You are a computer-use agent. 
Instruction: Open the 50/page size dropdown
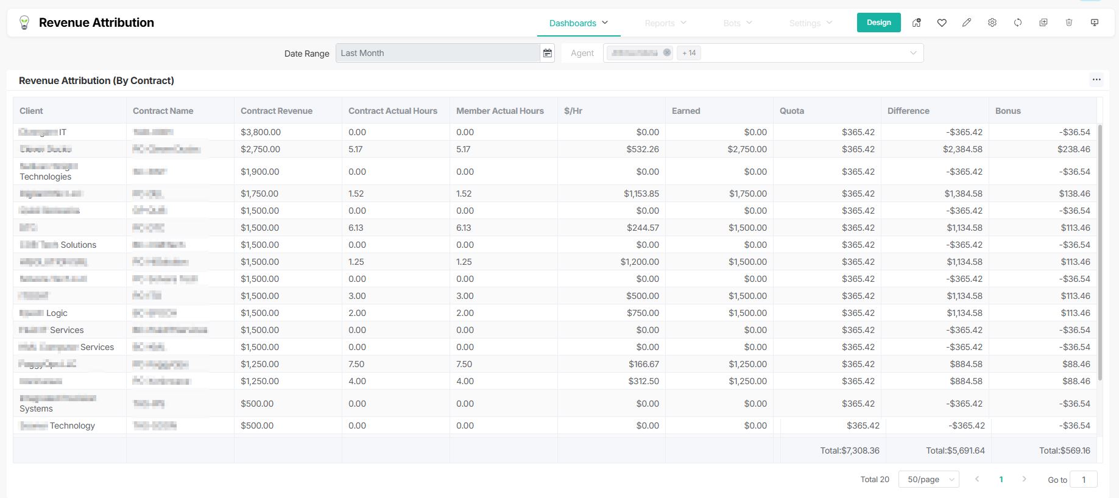pyautogui.click(x=929, y=479)
